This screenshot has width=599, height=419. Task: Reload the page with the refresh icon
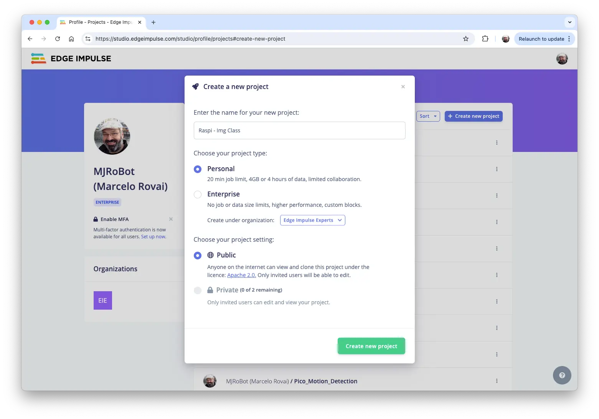click(x=58, y=39)
